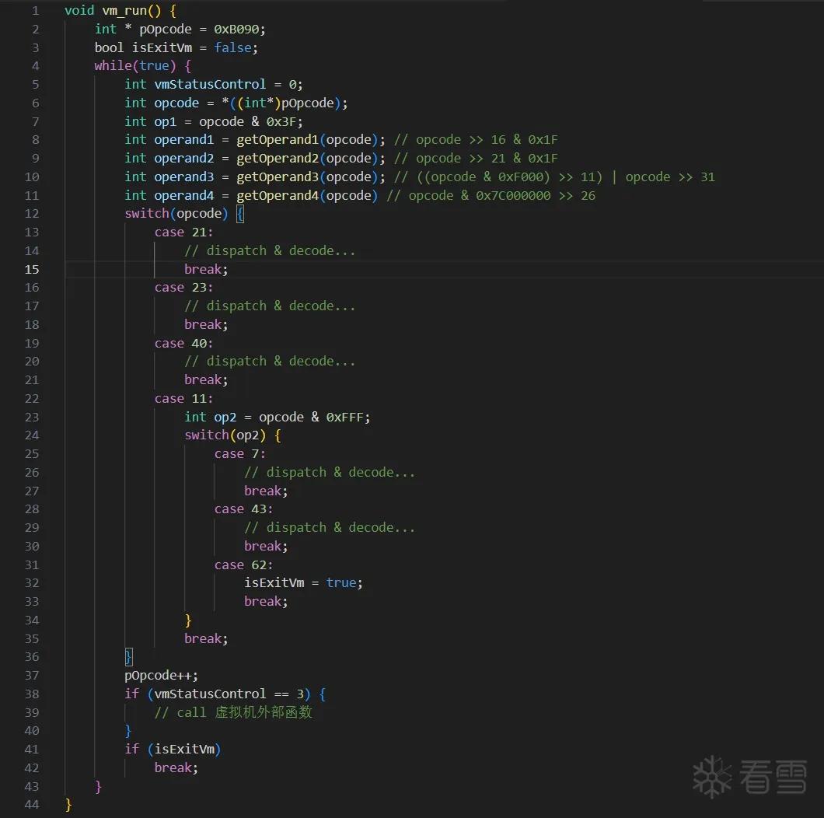Click the break statement on line 42
Image resolution: width=824 pixels, height=818 pixels.
176,768
